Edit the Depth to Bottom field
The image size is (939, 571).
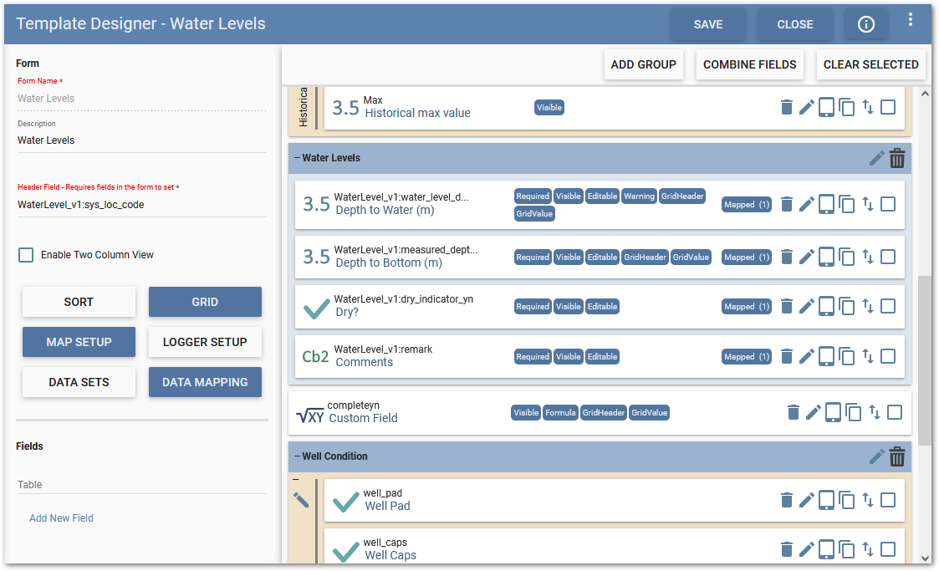coord(807,257)
